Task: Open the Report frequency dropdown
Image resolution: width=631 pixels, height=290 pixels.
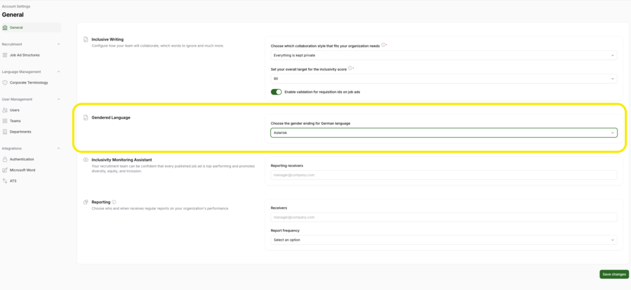Action: [x=444, y=240]
